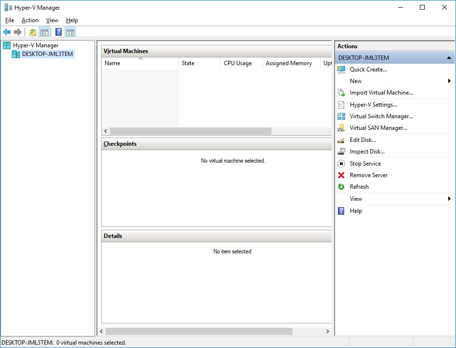The image size is (456, 348).
Task: Click the Actions pane title
Action: [347, 46]
